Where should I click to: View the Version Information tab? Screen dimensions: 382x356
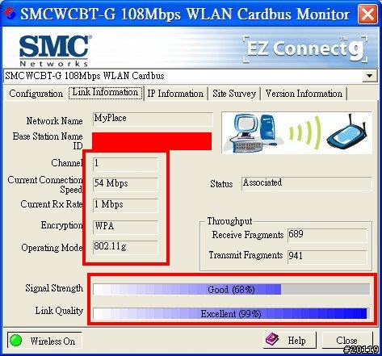(x=304, y=94)
